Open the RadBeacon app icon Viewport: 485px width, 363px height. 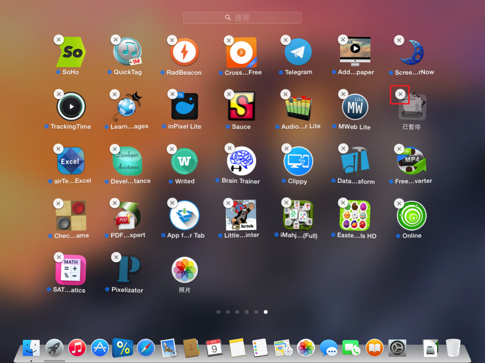pyautogui.click(x=184, y=52)
